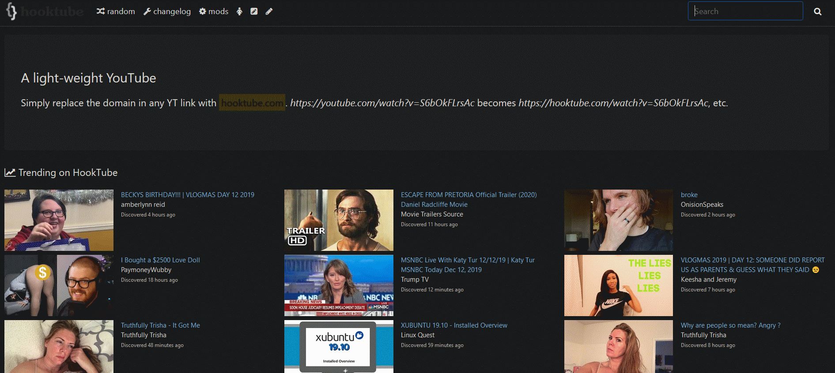Screen dimensions: 835x373
Task: Click the 'Discovered 18 hours ago' text
Action: point(149,280)
